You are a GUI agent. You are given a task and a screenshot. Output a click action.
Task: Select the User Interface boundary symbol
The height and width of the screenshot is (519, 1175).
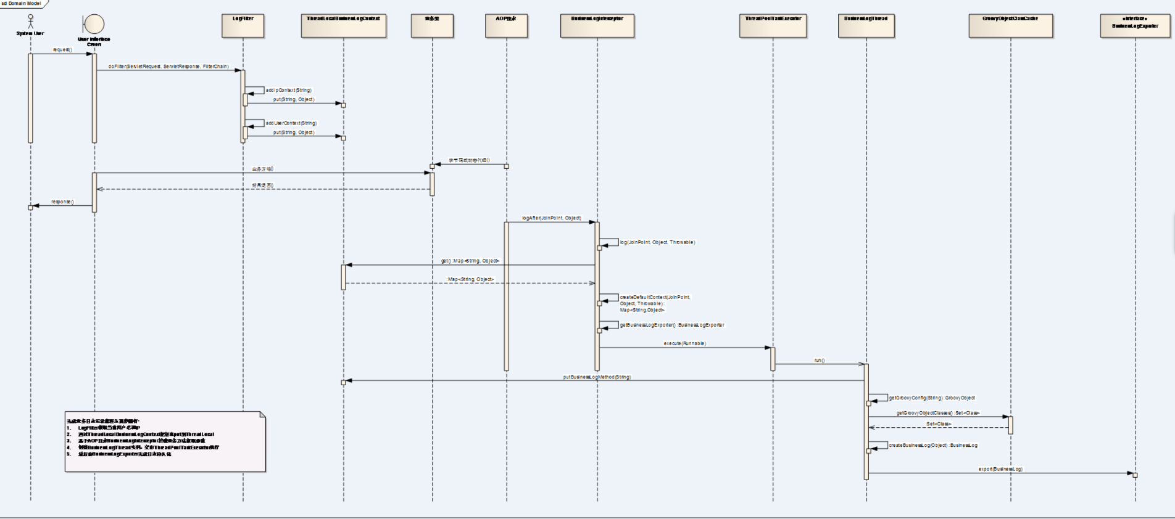coord(94,24)
